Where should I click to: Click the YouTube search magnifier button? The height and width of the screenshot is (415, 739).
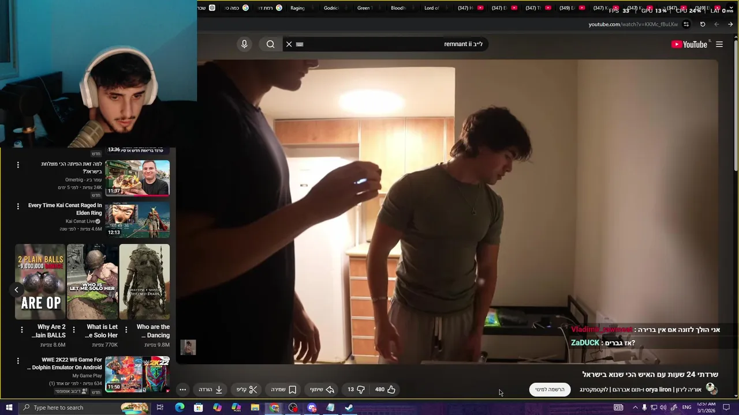pyautogui.click(x=270, y=44)
